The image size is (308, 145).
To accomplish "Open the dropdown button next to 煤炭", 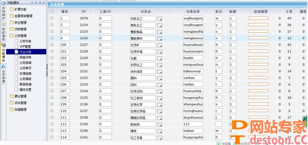I will tap(160, 131).
